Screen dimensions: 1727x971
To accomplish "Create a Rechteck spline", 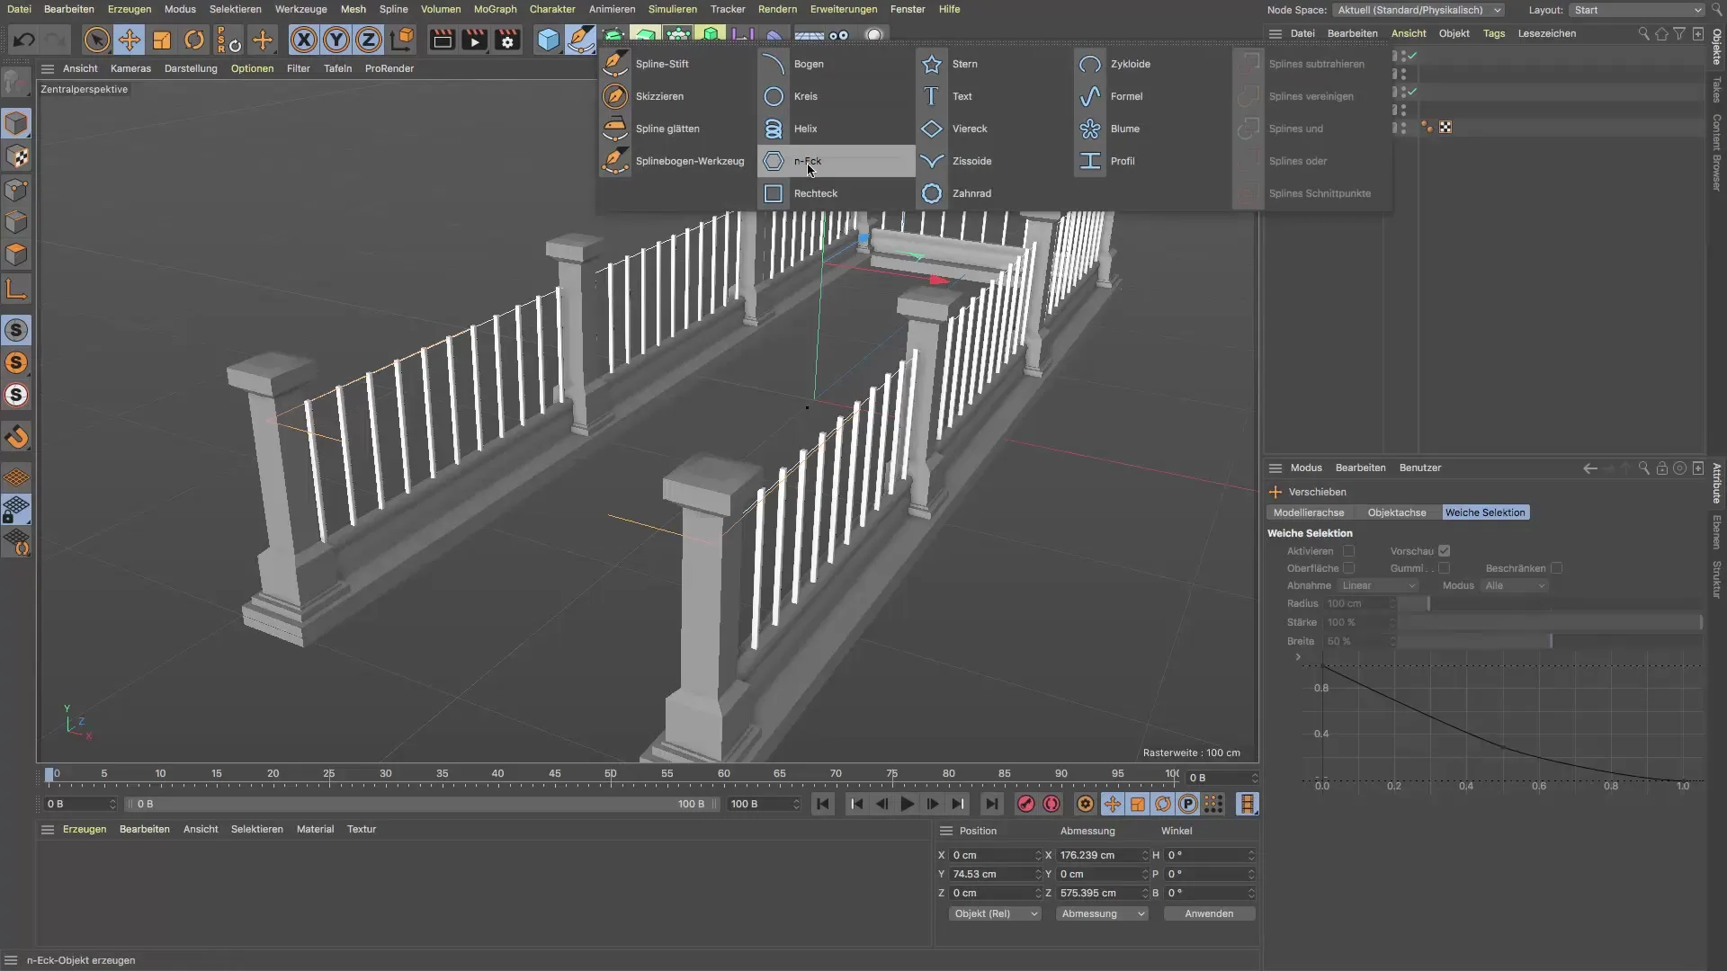I will (x=836, y=193).
